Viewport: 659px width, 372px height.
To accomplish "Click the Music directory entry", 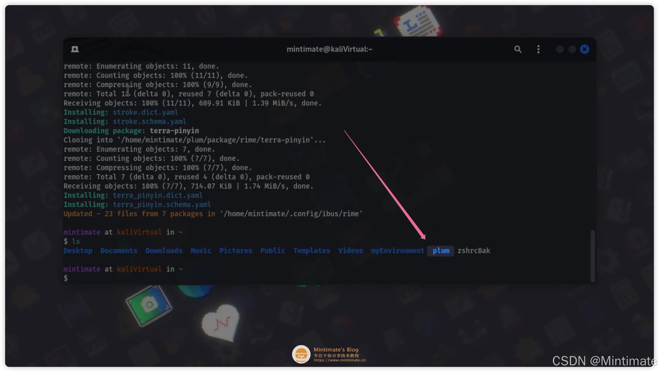I will pos(201,251).
